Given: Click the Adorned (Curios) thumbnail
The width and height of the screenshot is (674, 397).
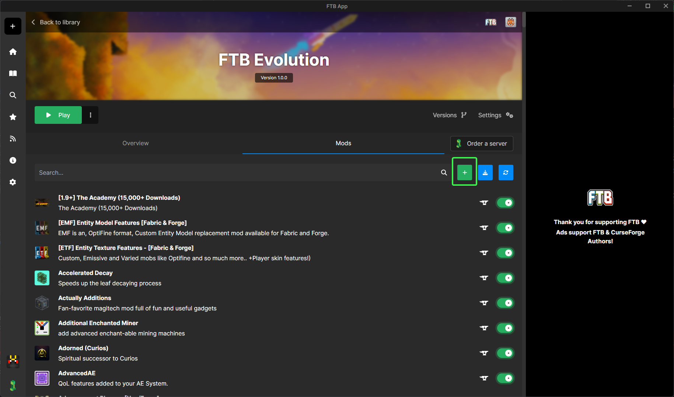Looking at the screenshot, I should coord(42,353).
